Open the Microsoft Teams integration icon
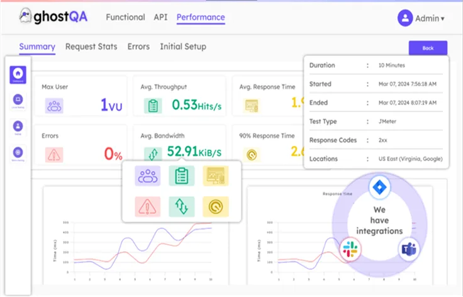463x297 pixels. [x=408, y=250]
